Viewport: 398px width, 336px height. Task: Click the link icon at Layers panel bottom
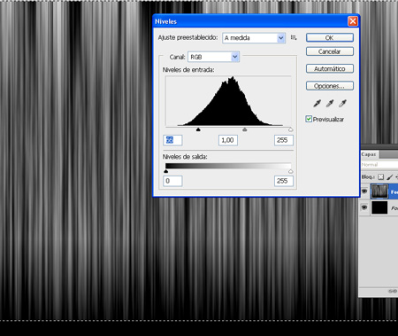(x=393, y=291)
